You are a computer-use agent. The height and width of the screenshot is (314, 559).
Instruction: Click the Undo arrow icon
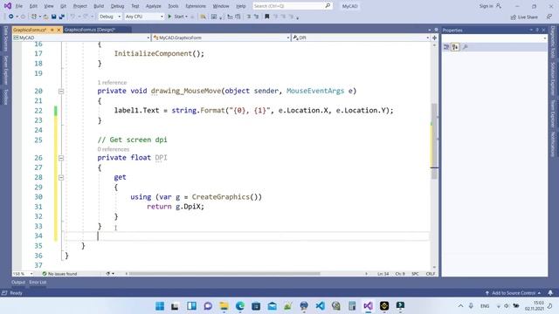(72, 17)
